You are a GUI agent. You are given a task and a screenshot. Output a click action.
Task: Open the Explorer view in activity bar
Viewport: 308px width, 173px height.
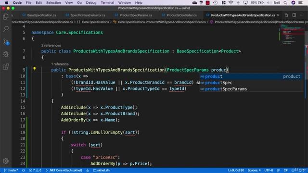tap(6, 16)
